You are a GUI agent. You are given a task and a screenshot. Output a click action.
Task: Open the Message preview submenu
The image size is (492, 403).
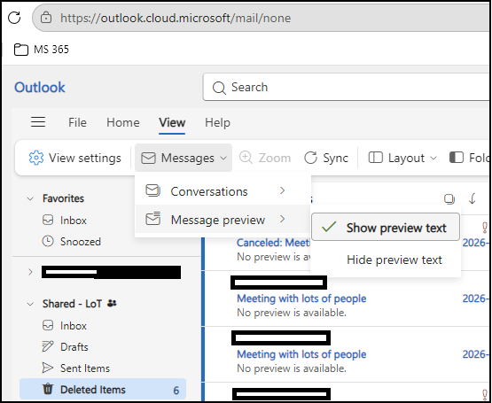(x=223, y=220)
